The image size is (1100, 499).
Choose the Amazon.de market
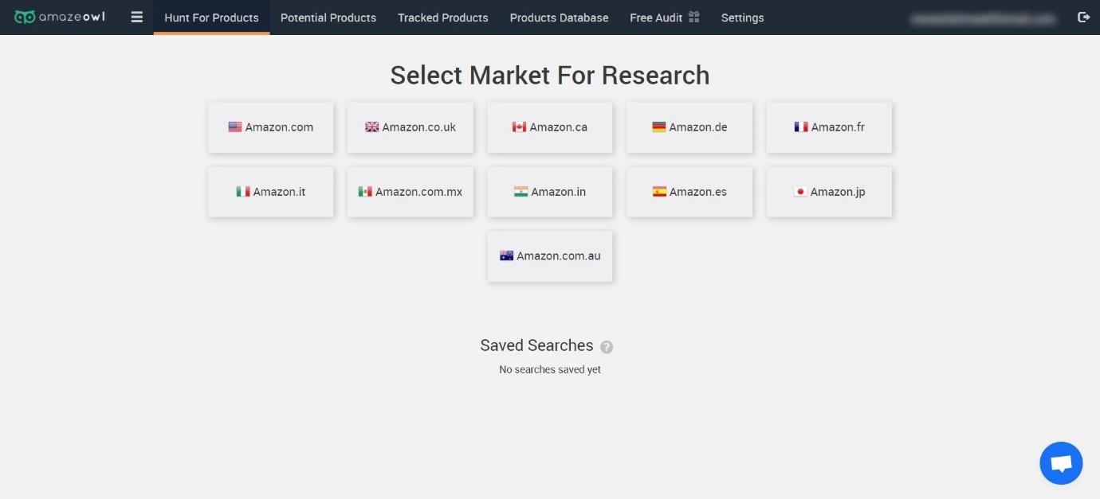[x=689, y=127]
